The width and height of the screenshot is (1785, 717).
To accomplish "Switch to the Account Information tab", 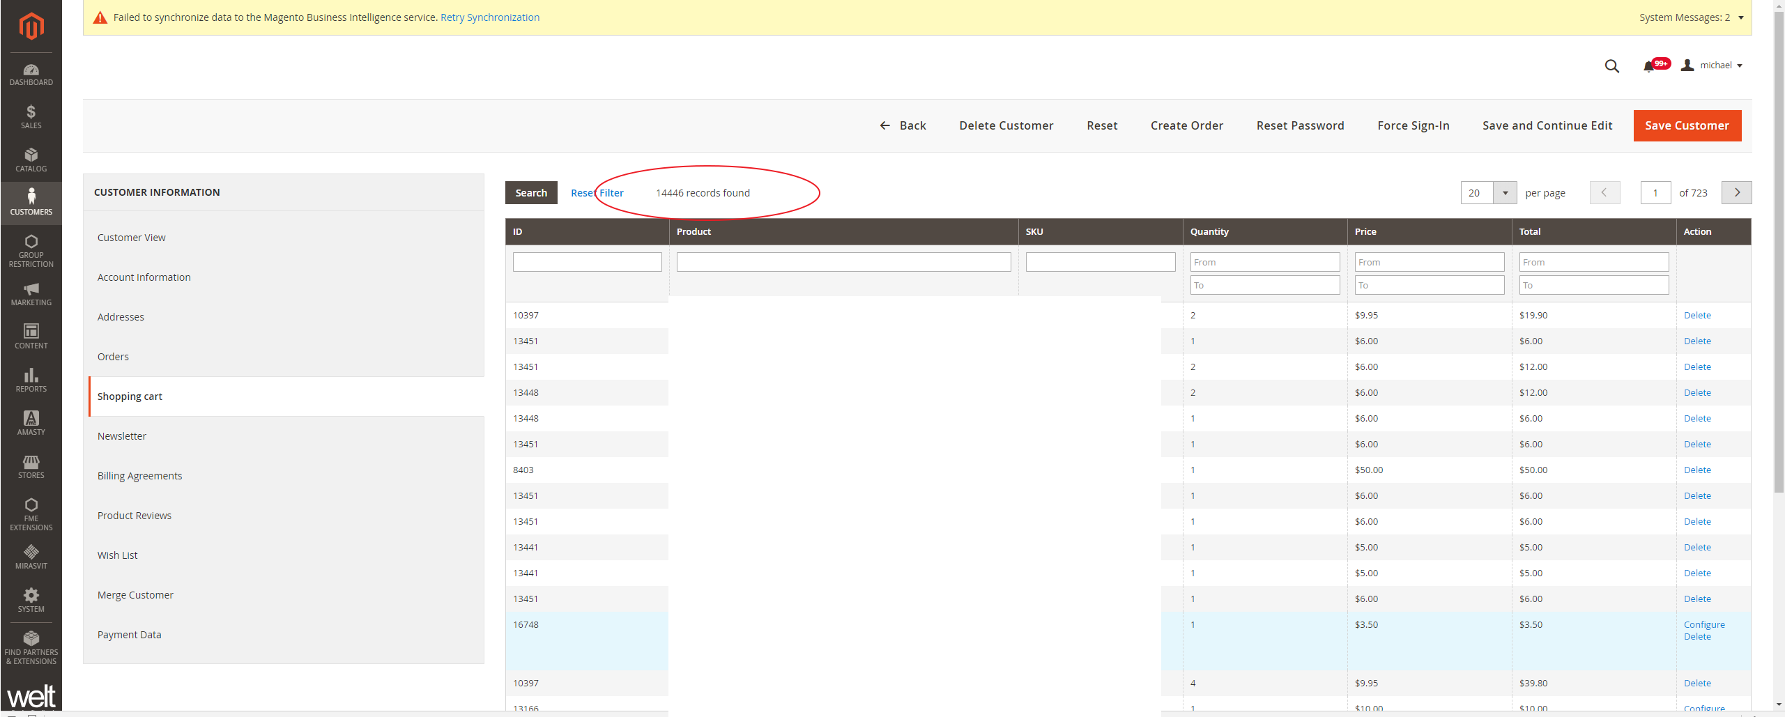I will point(144,277).
